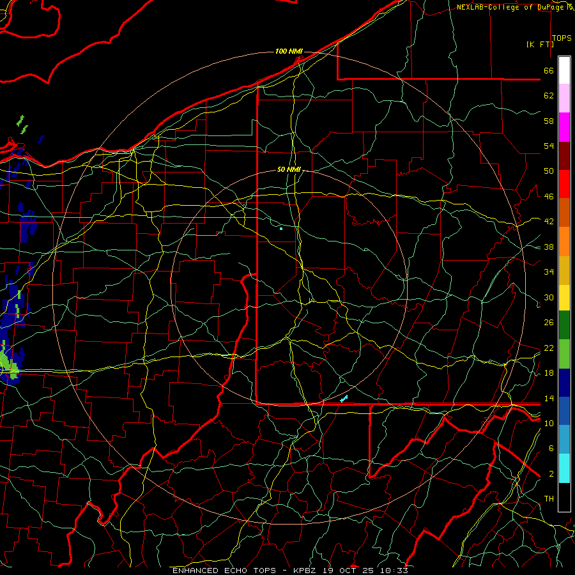Screen dimensions: 575x575
Task: Click the navy 22 kft color band
Action: pos(564,383)
